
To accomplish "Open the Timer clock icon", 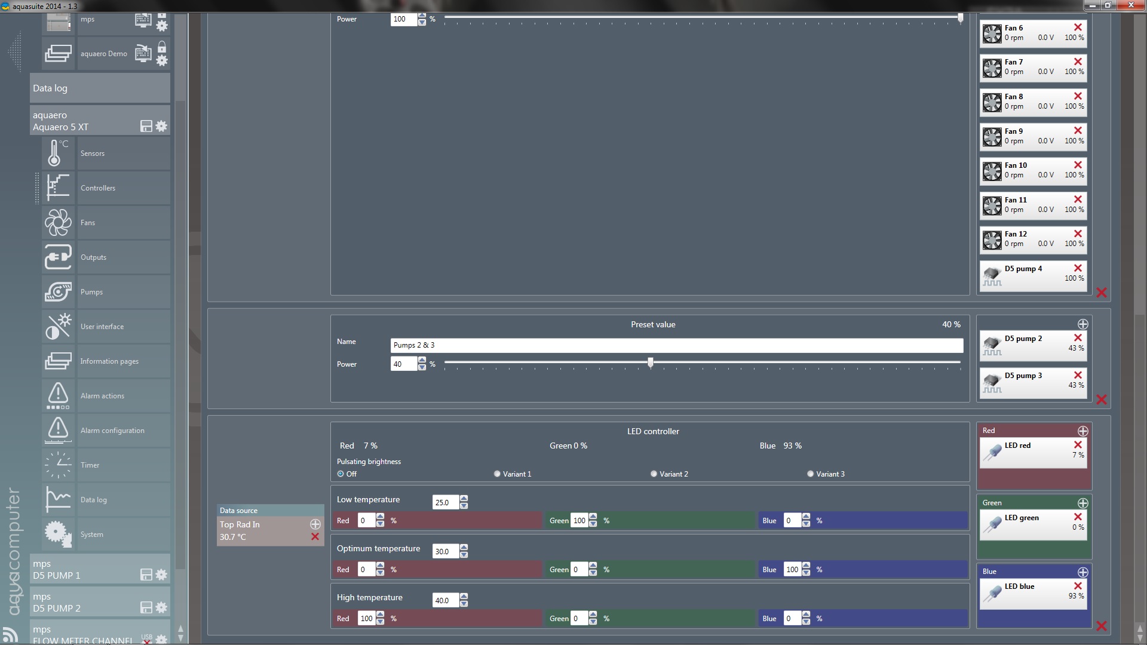I will [58, 465].
